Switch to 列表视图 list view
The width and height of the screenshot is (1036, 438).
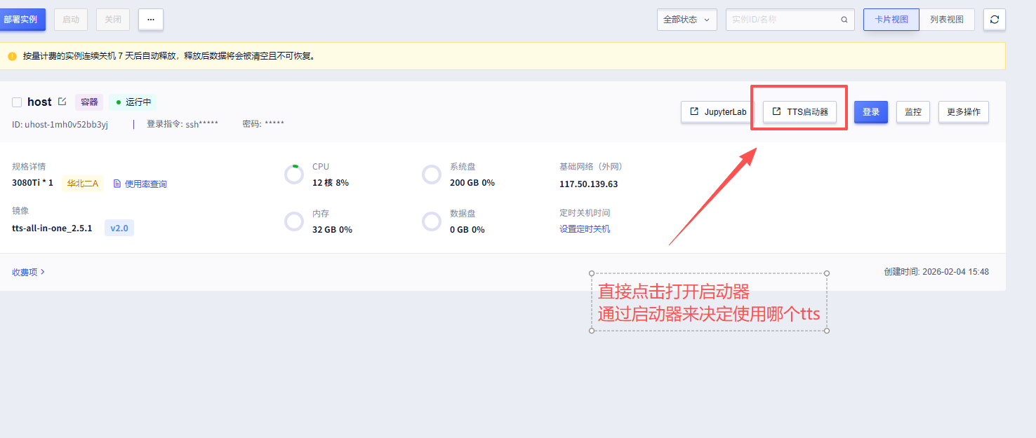[x=947, y=19]
